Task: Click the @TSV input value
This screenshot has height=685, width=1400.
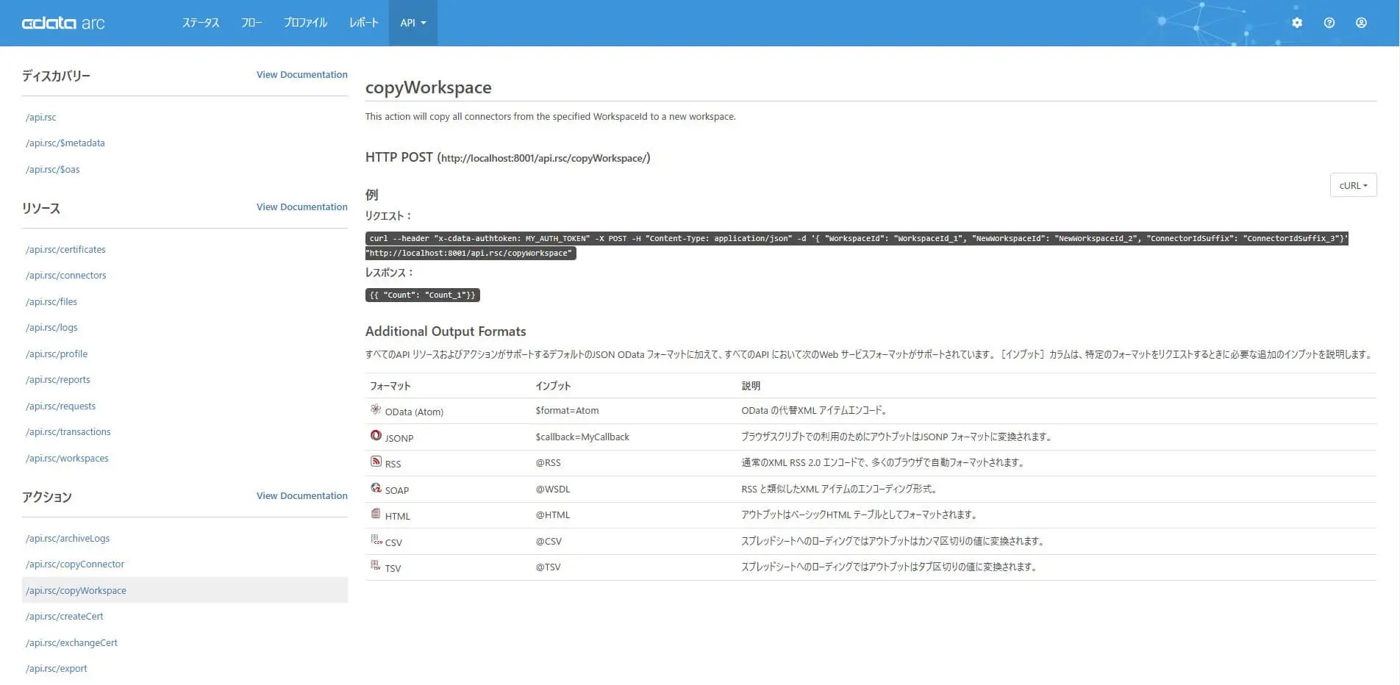Action: [548, 567]
